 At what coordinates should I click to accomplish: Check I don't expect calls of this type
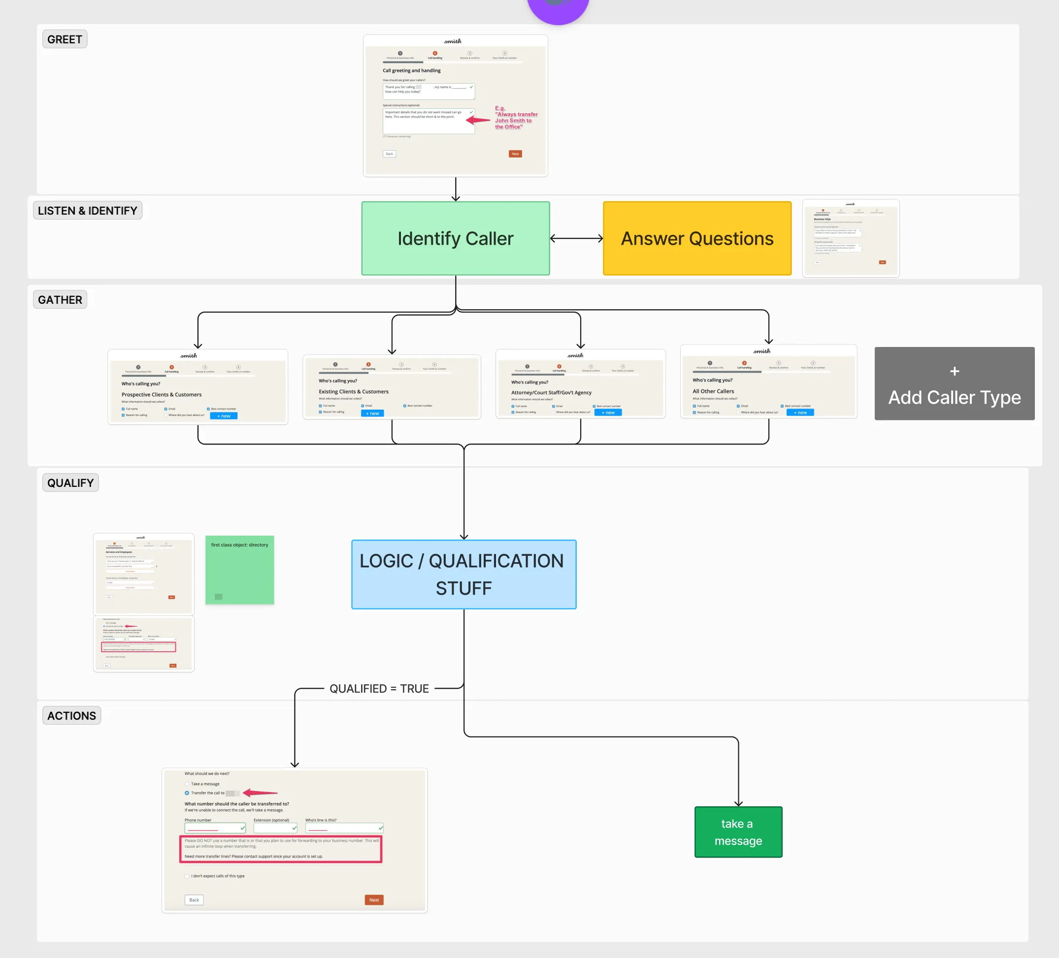(187, 876)
